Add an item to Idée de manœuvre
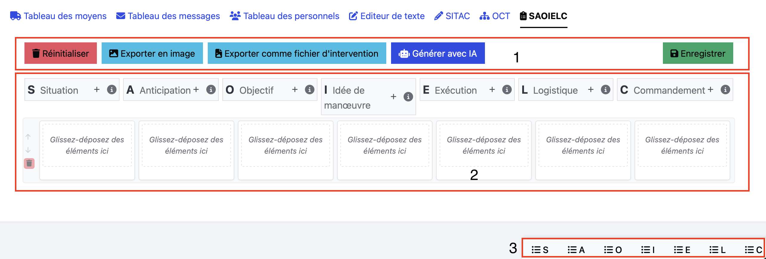766x259 pixels. (393, 97)
